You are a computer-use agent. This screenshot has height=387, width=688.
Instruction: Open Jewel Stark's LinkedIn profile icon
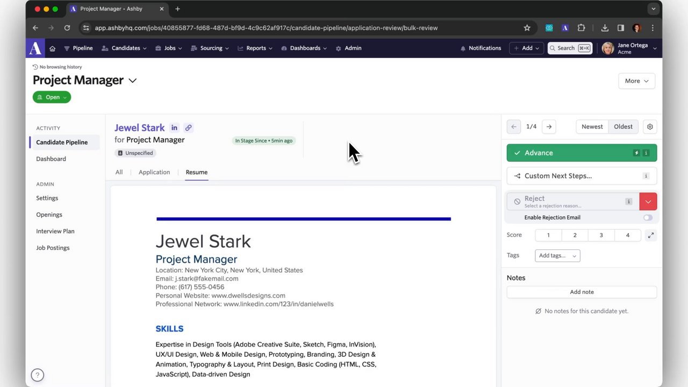(174, 128)
